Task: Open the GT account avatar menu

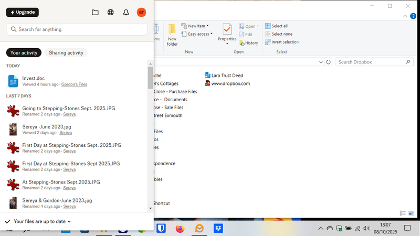Action: (141, 12)
